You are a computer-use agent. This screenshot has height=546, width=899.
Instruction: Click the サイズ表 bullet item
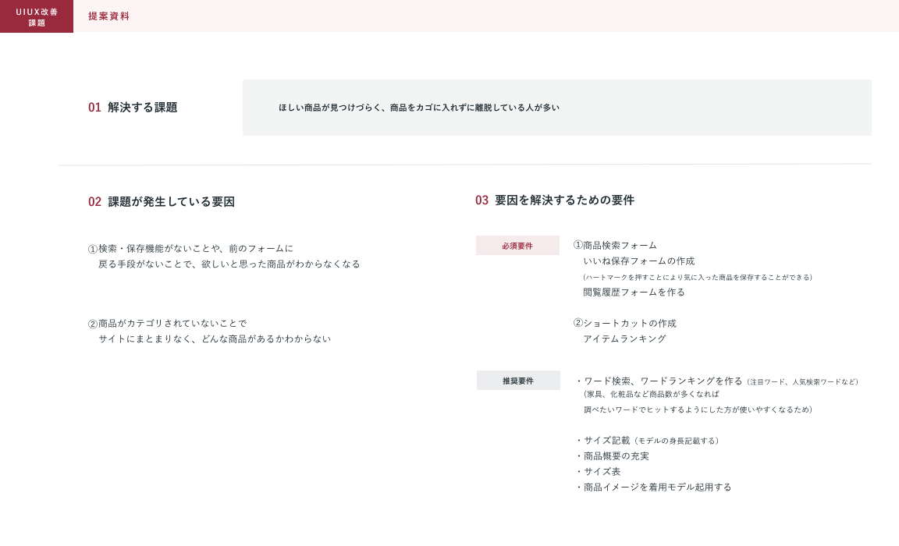pos(601,472)
